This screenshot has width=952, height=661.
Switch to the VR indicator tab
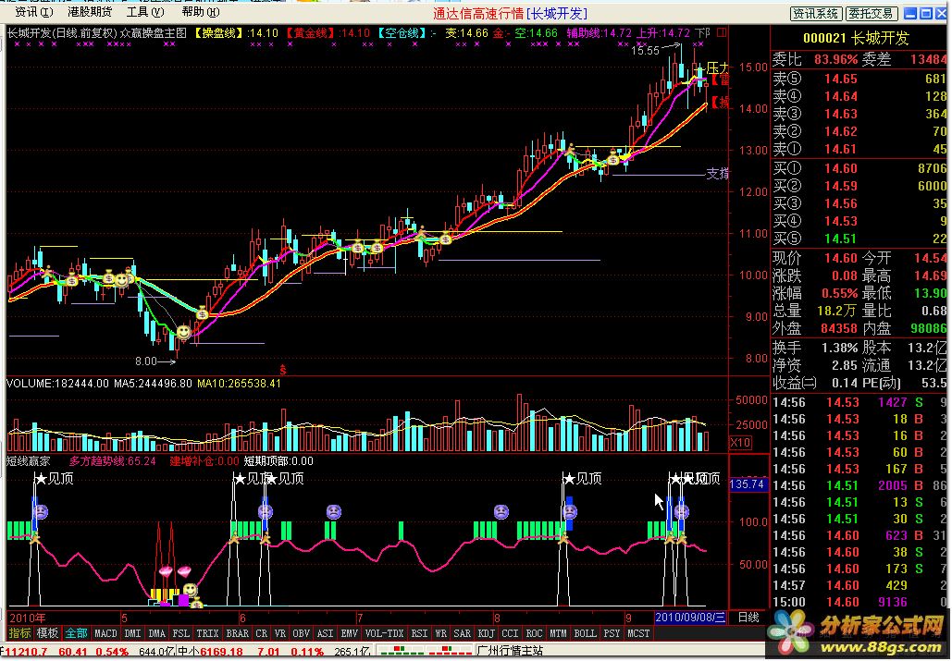click(280, 633)
